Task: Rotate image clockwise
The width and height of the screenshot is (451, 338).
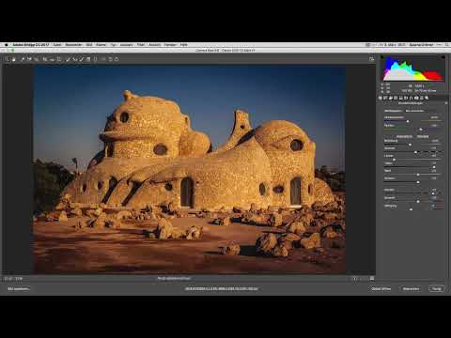Action: pyautogui.click(x=117, y=59)
